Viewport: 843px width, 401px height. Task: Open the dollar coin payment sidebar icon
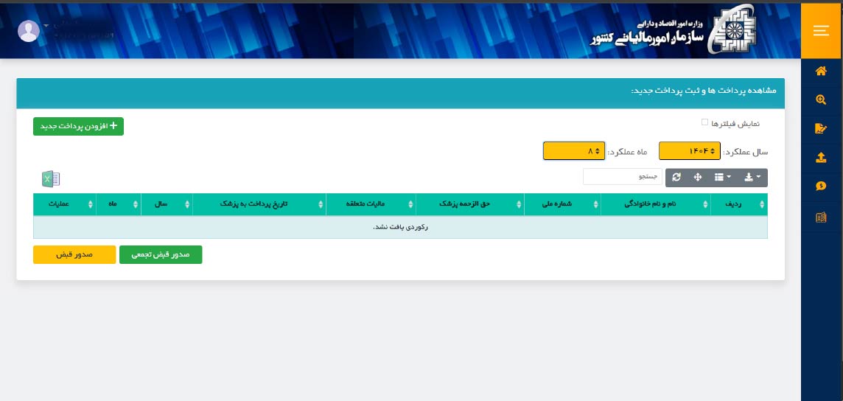(x=821, y=186)
